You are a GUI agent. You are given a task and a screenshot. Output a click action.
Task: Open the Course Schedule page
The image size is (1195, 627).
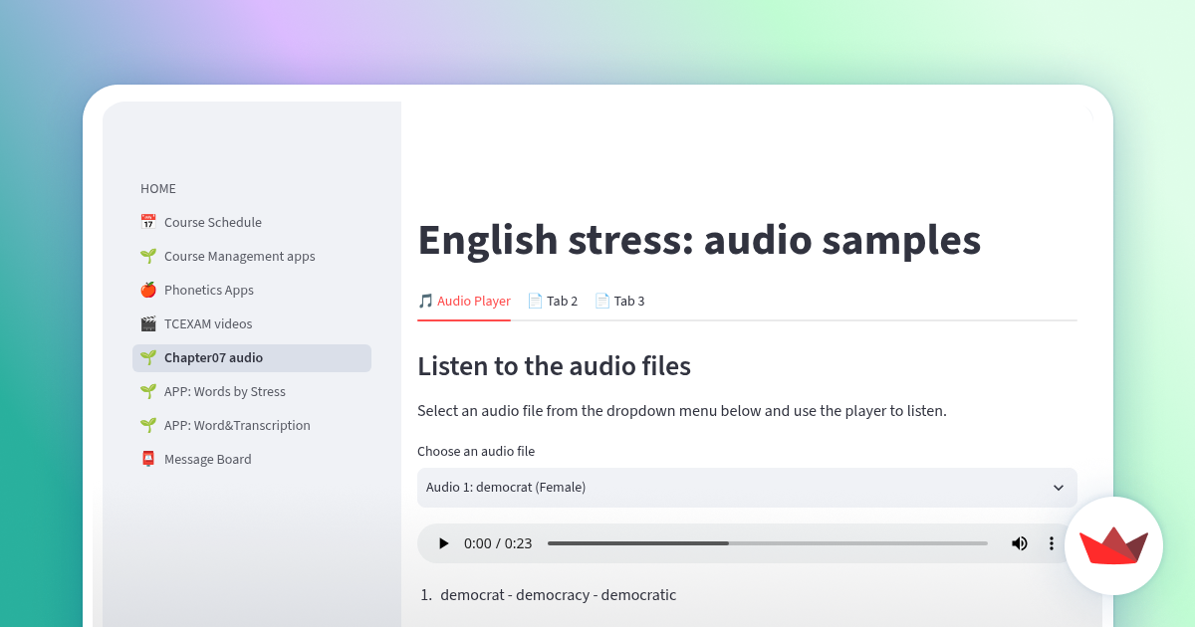252,222
